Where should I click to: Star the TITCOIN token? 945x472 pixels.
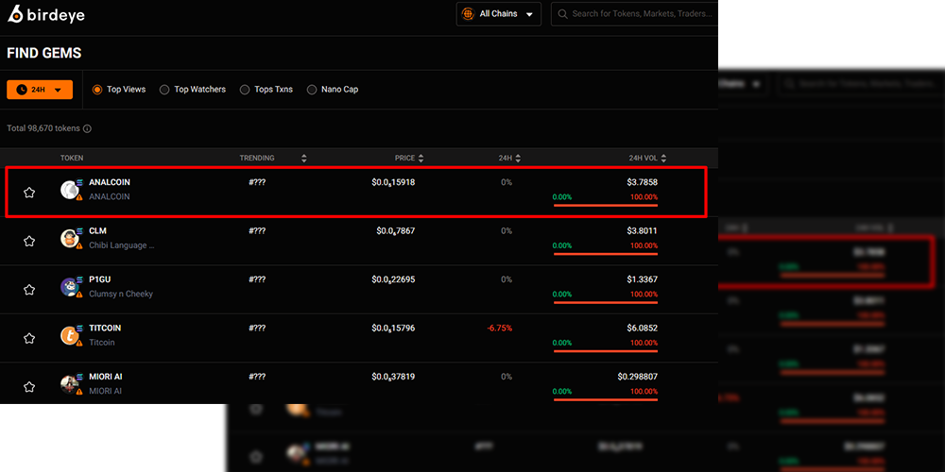(x=29, y=338)
